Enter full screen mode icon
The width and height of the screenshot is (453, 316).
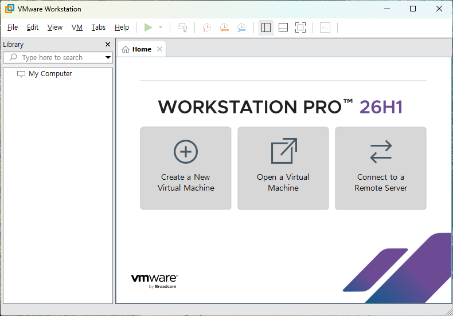click(300, 27)
